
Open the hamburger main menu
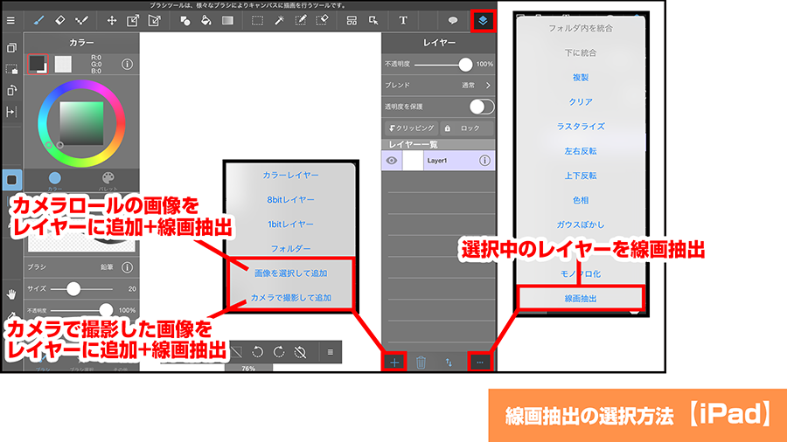tap(10, 21)
